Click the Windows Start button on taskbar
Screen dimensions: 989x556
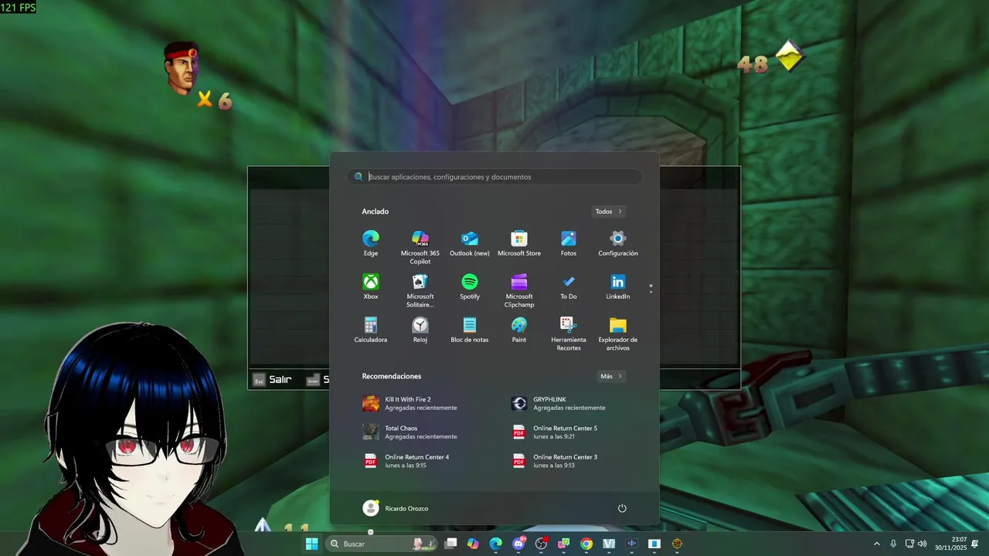[x=312, y=544]
